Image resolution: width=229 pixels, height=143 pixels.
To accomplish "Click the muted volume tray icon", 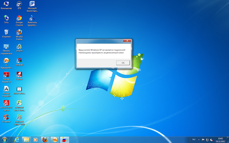I will pyautogui.click(x=211, y=140).
